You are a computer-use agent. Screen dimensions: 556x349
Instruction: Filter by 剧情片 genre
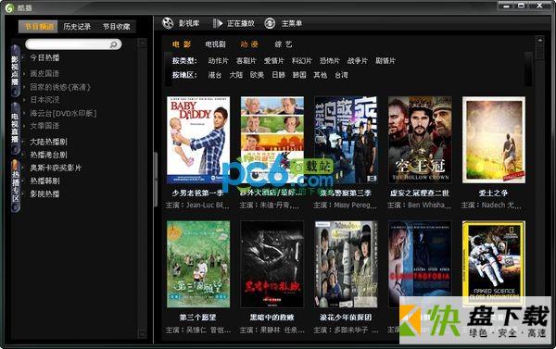[385, 61]
